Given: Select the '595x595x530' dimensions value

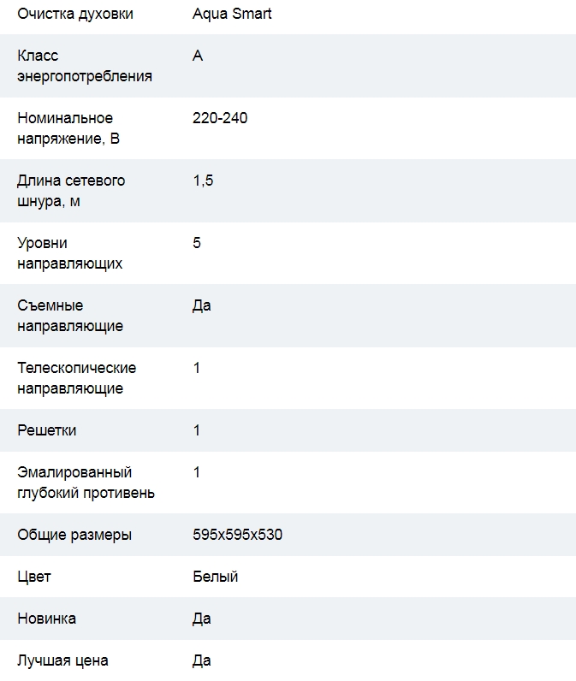Looking at the screenshot, I should (x=237, y=536).
